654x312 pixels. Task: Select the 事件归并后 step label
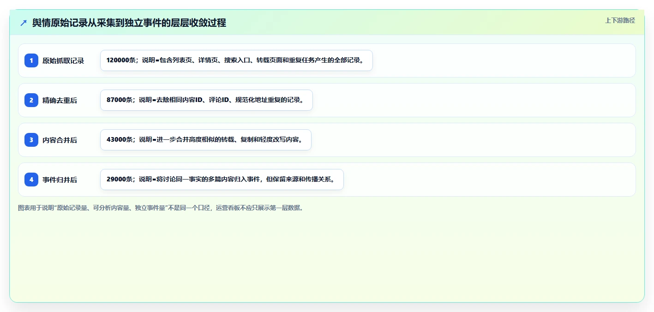60,180
